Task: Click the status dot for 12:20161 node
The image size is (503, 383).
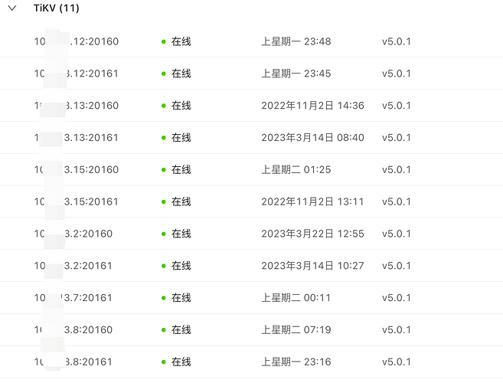Action: coord(164,74)
